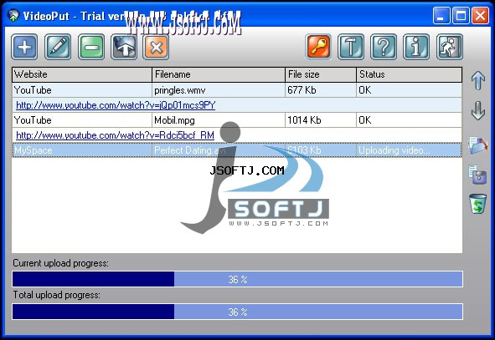495x340 pixels.
Task: Close the VideoPut window
Action: click(480, 15)
